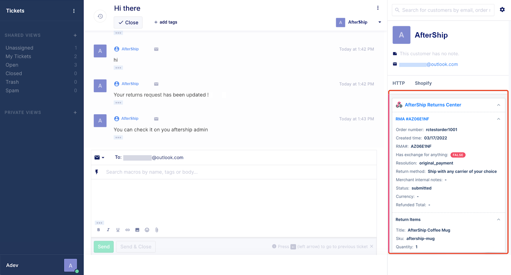Expand quoted text under aftership admin message
This screenshot has width=511, height=275.
[x=118, y=138]
